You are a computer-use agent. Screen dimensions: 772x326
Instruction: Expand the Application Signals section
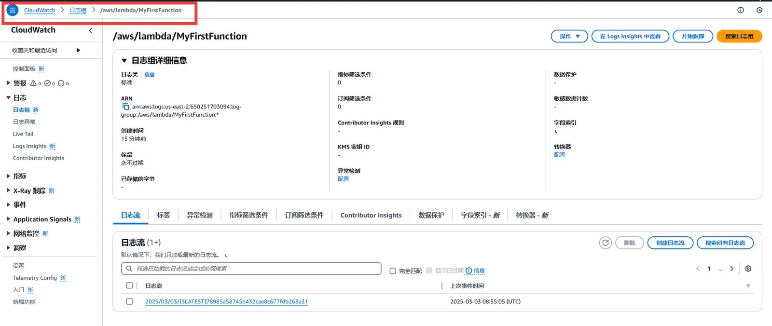coord(8,219)
